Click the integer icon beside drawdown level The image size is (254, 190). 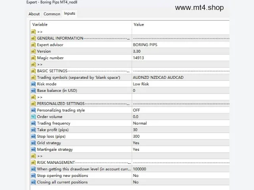pos(33,169)
